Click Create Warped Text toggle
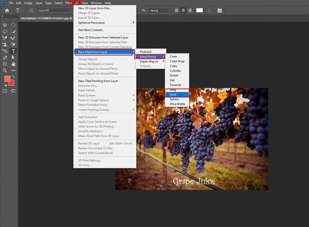 click(209, 10)
